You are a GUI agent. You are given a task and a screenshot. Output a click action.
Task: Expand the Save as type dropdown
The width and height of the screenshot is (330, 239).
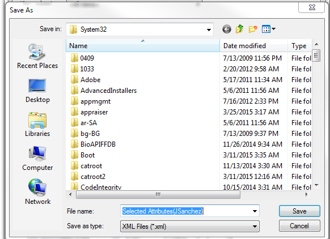(x=255, y=227)
